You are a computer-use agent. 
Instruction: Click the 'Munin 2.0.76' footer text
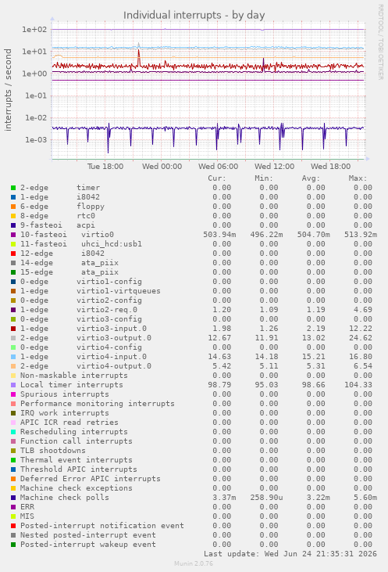tap(194, 563)
